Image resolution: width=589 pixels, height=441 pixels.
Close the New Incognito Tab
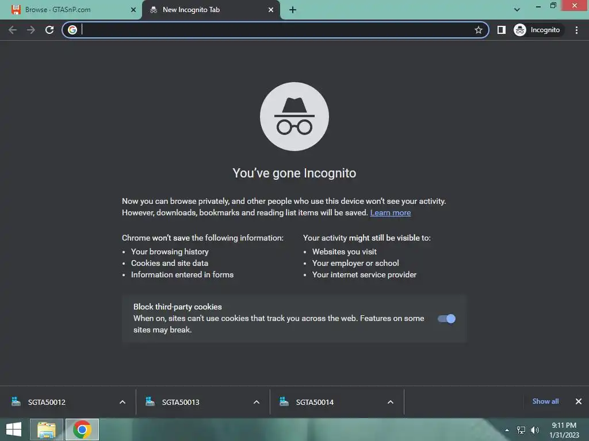(271, 10)
